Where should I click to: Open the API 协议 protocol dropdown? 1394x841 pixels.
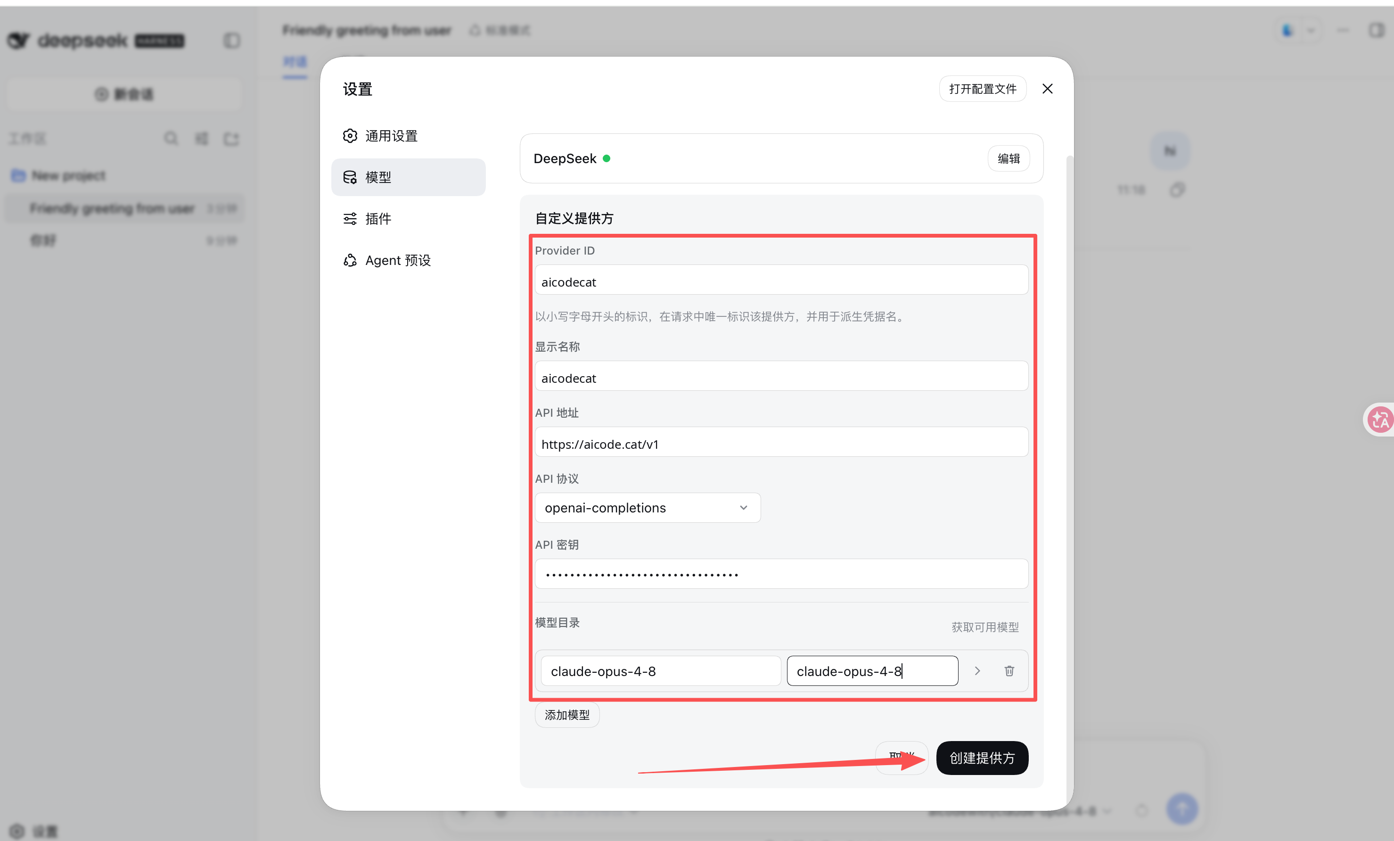pyautogui.click(x=647, y=508)
